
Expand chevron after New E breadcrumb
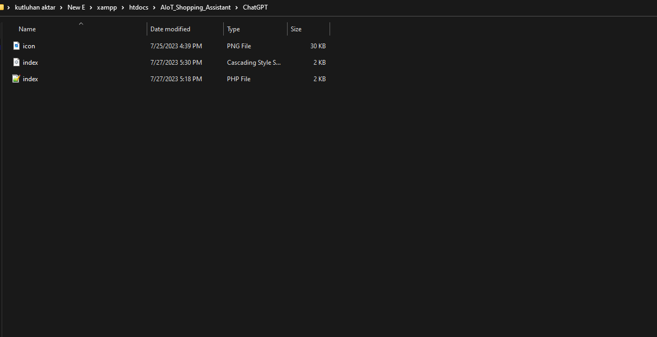tap(91, 7)
